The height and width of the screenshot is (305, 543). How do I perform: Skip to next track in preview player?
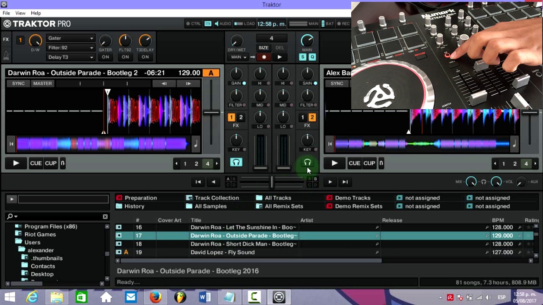click(x=345, y=182)
